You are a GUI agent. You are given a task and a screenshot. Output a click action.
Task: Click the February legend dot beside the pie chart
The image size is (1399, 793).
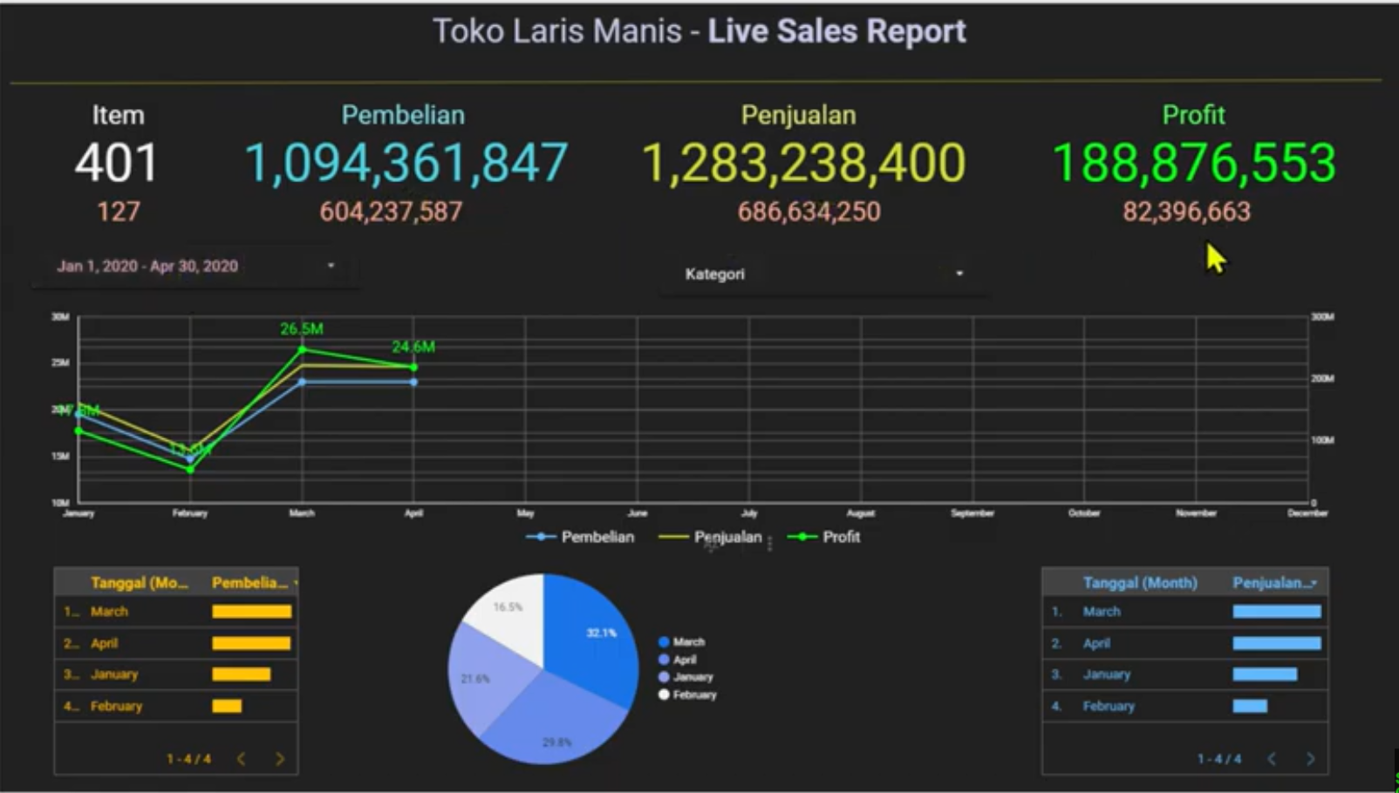tap(665, 695)
